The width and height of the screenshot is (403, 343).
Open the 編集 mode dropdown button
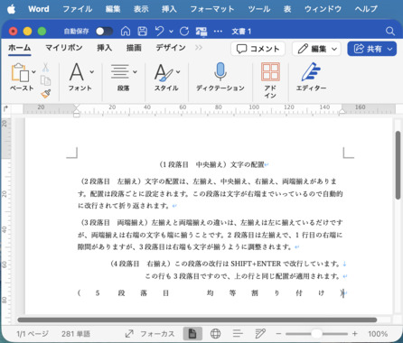(x=316, y=49)
